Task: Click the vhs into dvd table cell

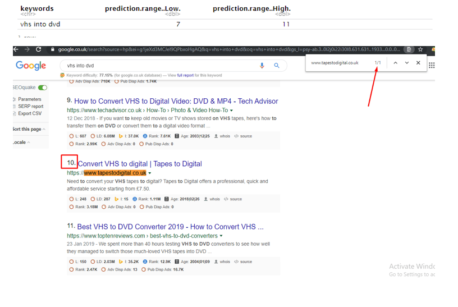Action: (40, 24)
